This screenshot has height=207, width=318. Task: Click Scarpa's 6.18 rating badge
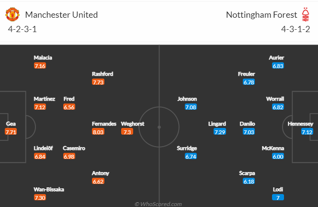(x=249, y=181)
